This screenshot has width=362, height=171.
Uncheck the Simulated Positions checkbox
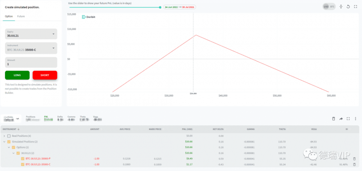9,141
